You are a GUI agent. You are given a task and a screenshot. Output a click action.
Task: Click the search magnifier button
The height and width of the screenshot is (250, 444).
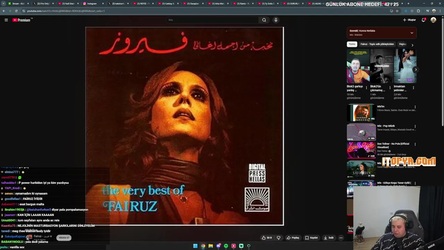264,20
